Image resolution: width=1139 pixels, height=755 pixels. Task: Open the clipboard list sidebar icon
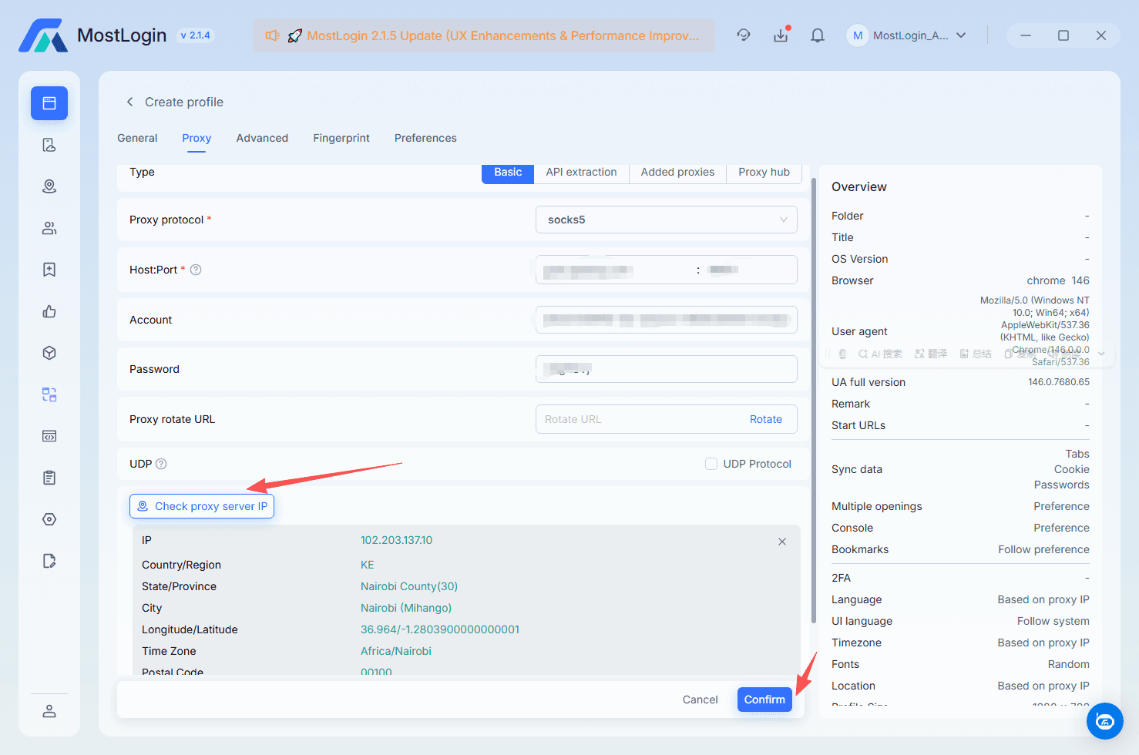(49, 478)
